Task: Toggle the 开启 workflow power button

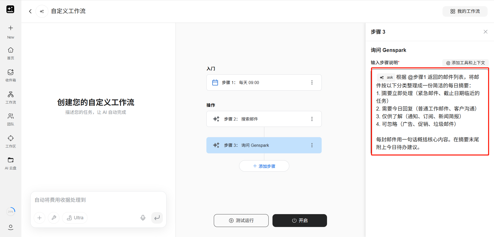Action: (x=299, y=221)
